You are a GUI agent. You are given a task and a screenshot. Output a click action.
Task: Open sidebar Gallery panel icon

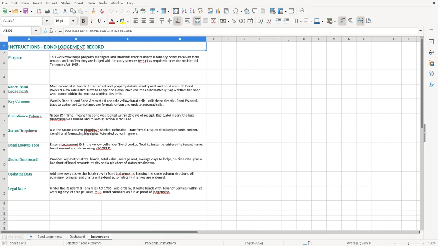(431, 63)
